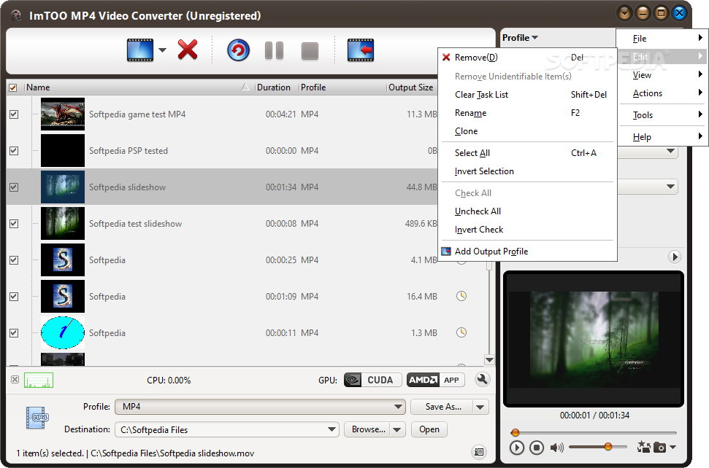This screenshot has width=709, height=468.
Task: Uncheck the 00:01:09 Softpedia row checkbox
Action: coord(14,297)
